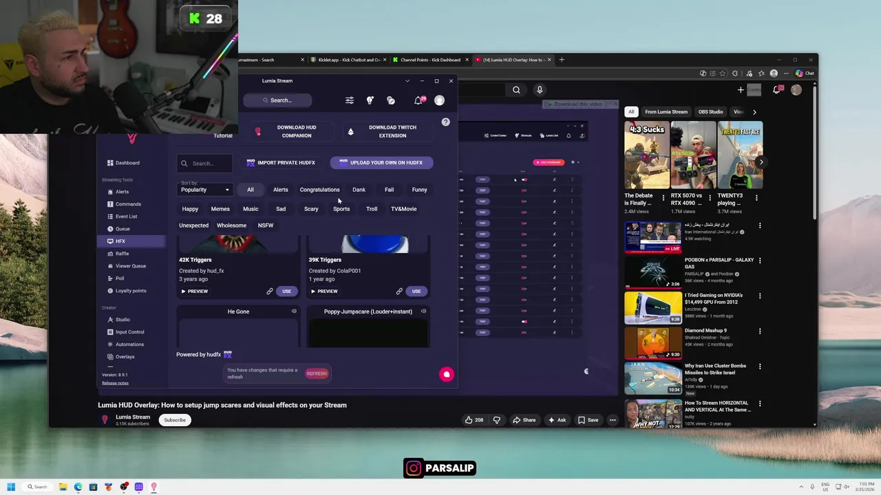Image resolution: width=881 pixels, height=495 pixels.
Task: Preview the 42K Triggers effect
Action: (x=194, y=291)
